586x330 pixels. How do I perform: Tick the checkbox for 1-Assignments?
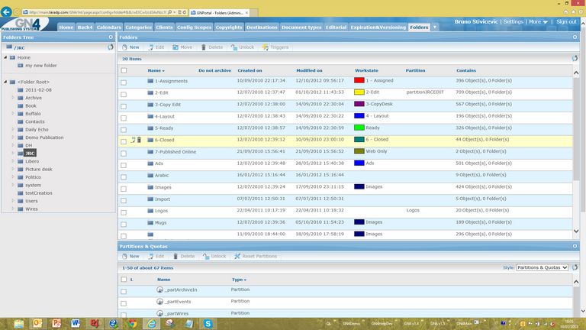(x=124, y=82)
